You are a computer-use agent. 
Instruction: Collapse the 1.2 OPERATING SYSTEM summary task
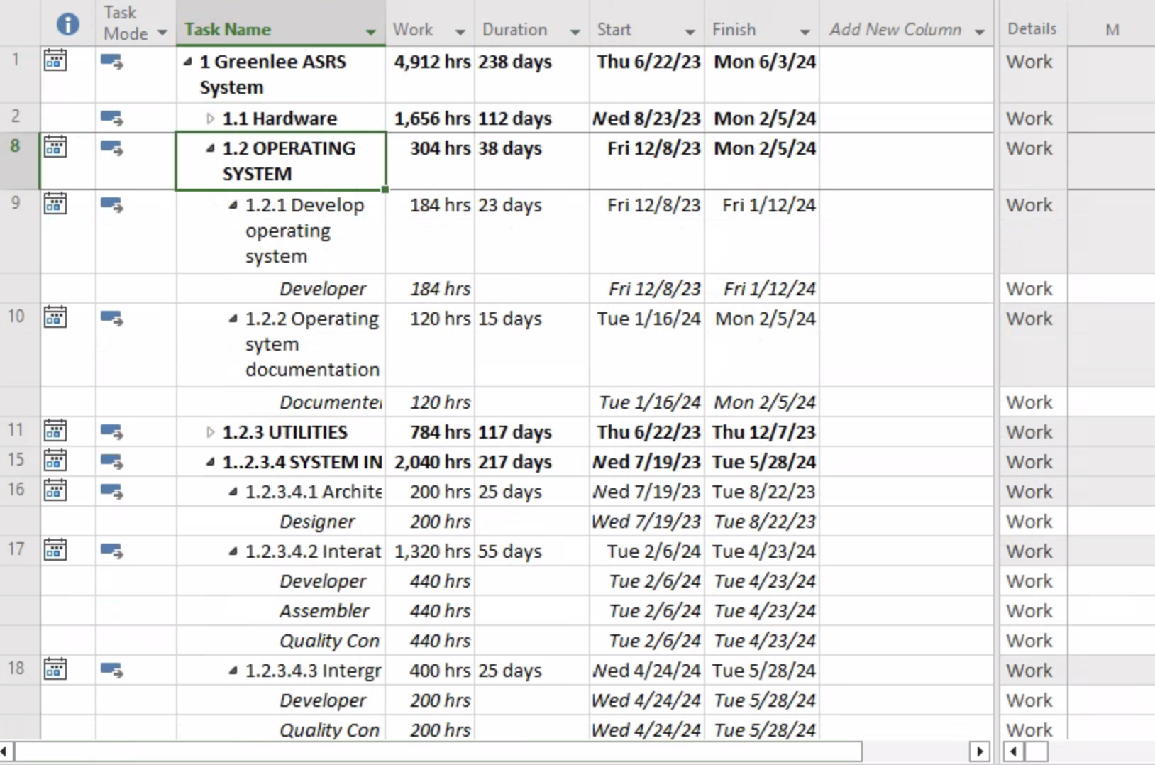coord(210,149)
